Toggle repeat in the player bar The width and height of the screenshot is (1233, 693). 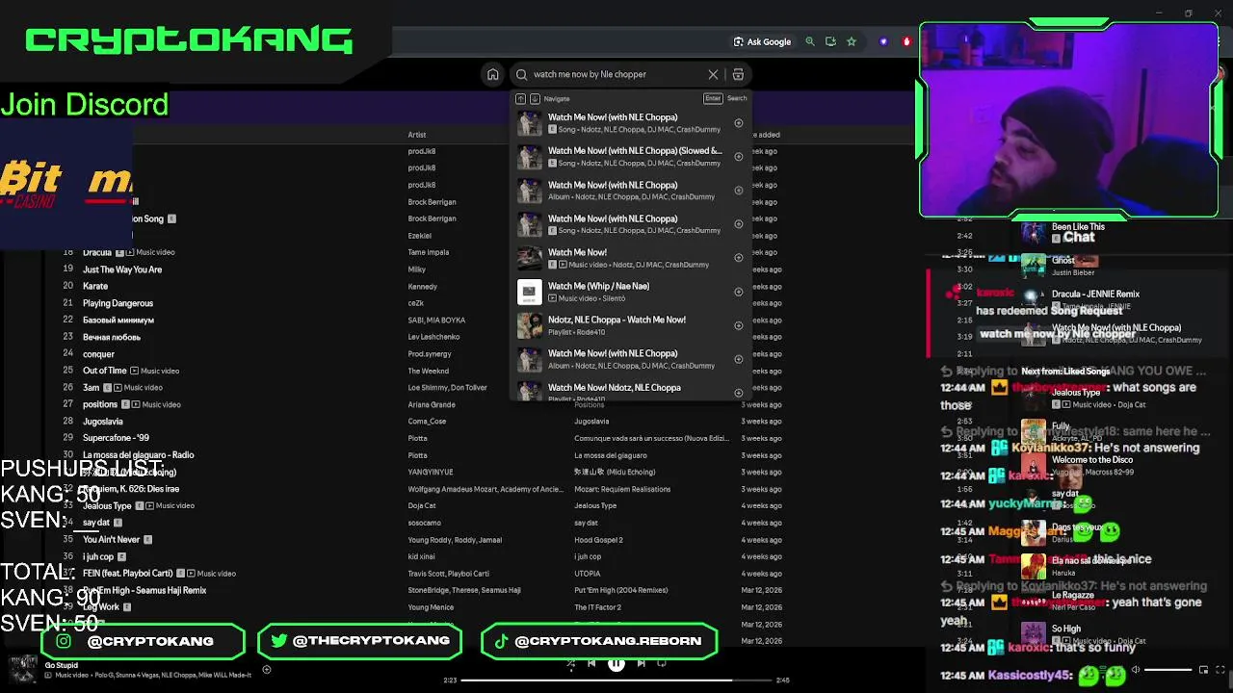tap(662, 663)
